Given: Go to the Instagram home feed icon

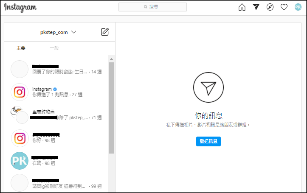Looking at the screenshot, I should pyautogui.click(x=242, y=7).
